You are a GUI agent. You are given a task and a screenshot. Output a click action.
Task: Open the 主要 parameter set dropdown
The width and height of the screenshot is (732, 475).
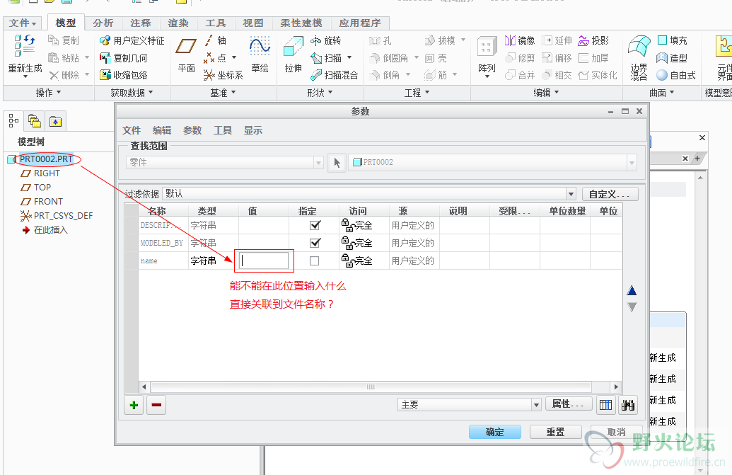point(536,404)
